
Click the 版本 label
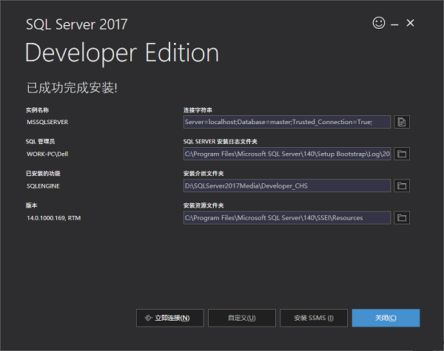31,205
